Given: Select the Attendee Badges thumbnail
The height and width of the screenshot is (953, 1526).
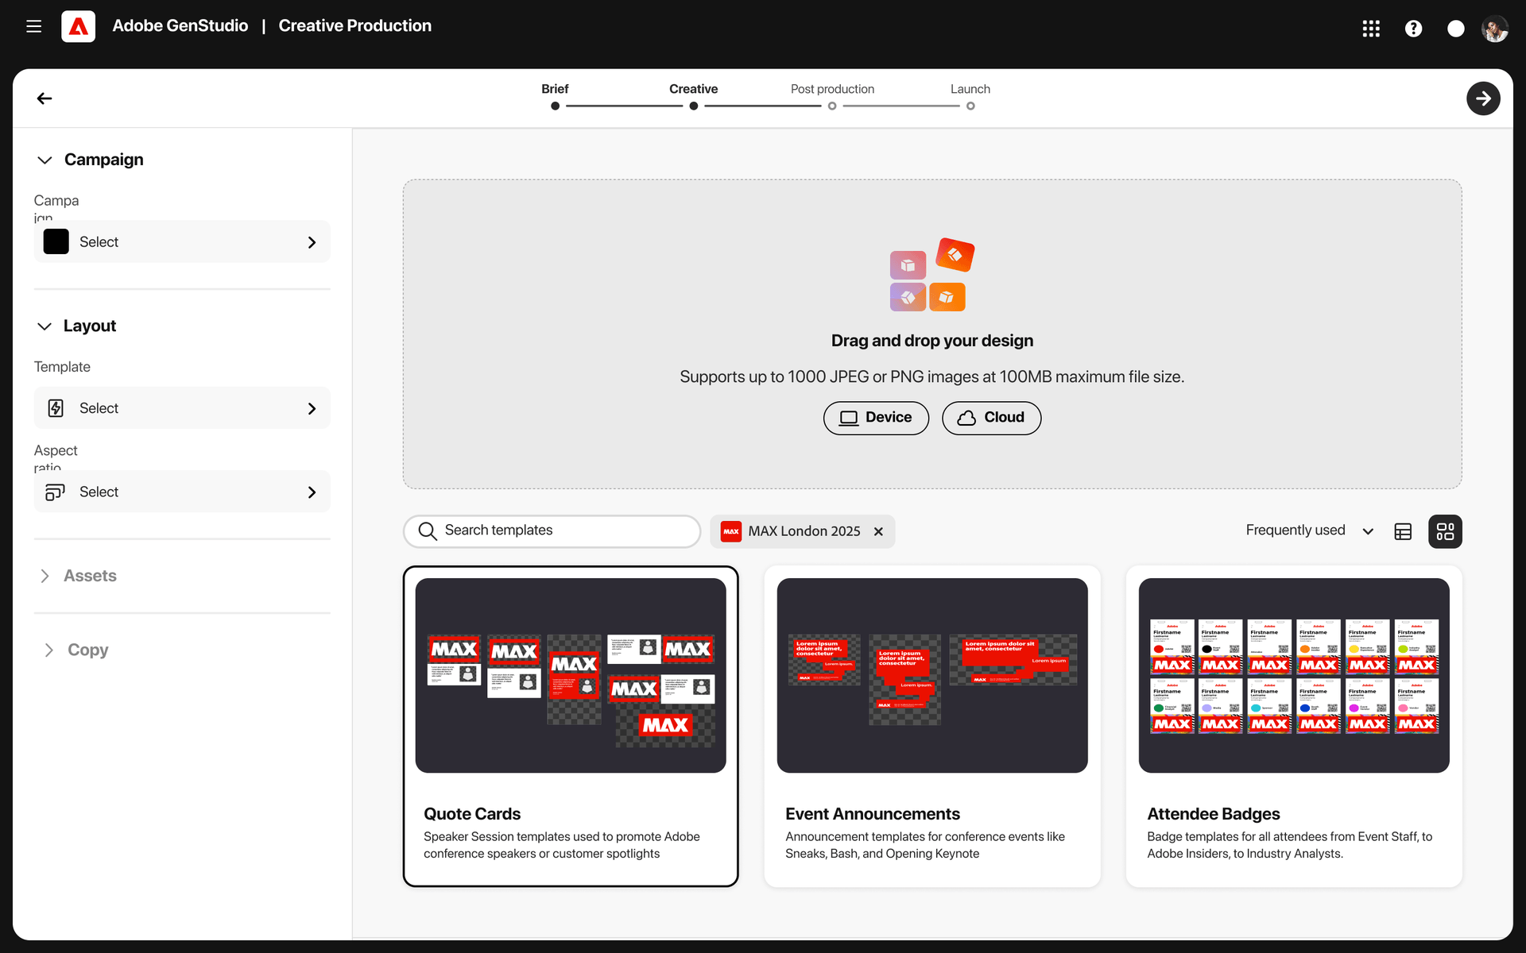Looking at the screenshot, I should pos(1294,676).
